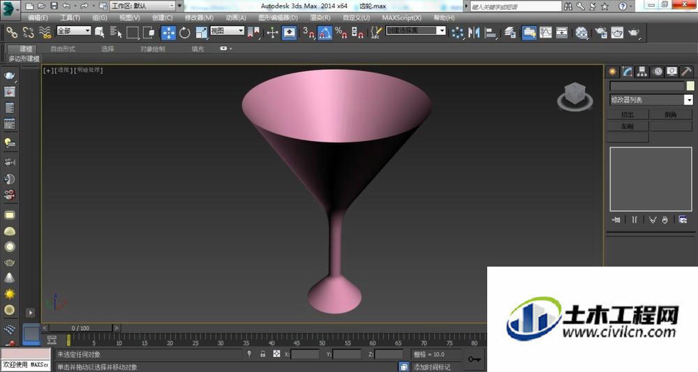The image size is (698, 372).
Task: Open the selection filter 全部 dropdown
Action: coord(74,30)
